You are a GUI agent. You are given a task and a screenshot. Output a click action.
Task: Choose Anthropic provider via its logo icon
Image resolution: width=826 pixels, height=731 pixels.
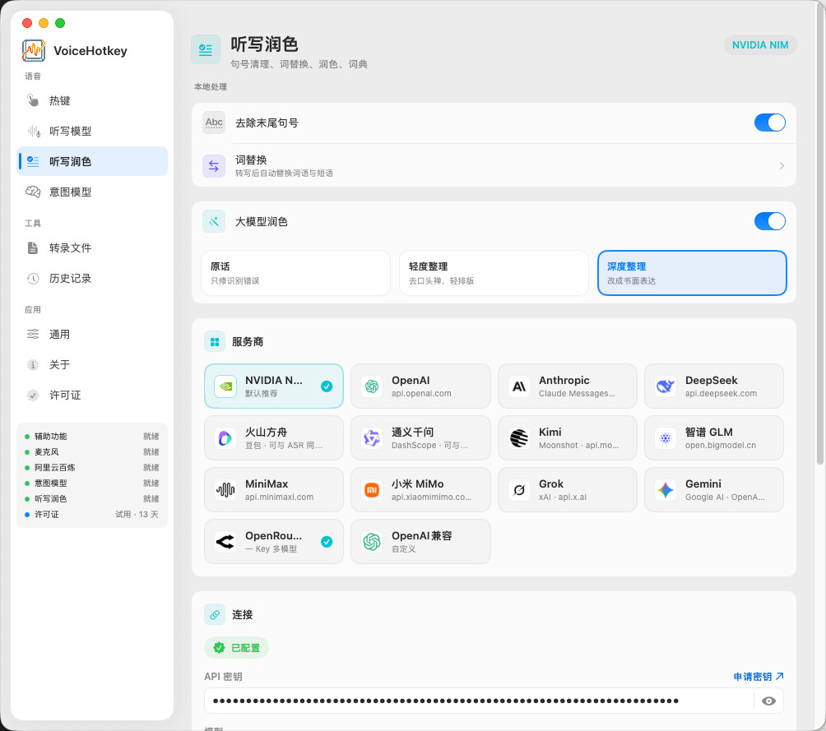point(519,386)
